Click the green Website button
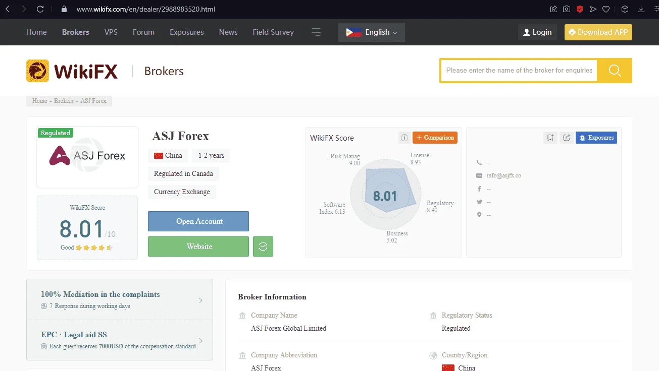 [x=198, y=246]
